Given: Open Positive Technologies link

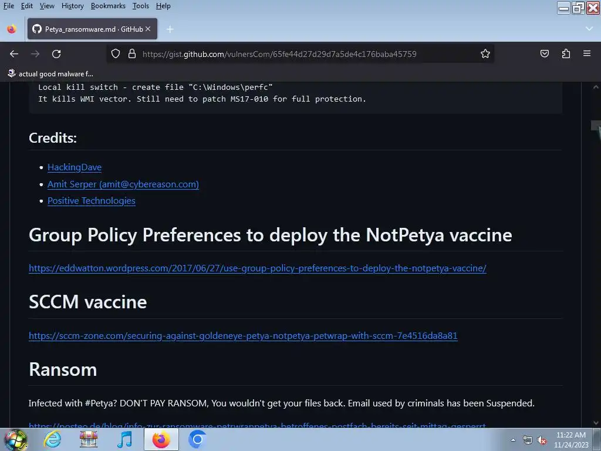Looking at the screenshot, I should point(91,201).
